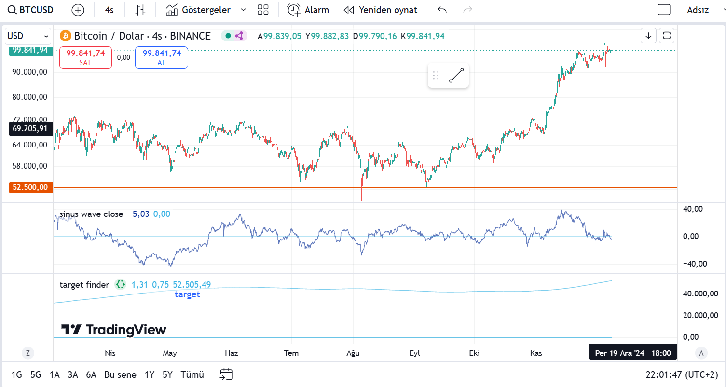Open the 4s time interval selector
726x387 pixels.
(x=110, y=10)
